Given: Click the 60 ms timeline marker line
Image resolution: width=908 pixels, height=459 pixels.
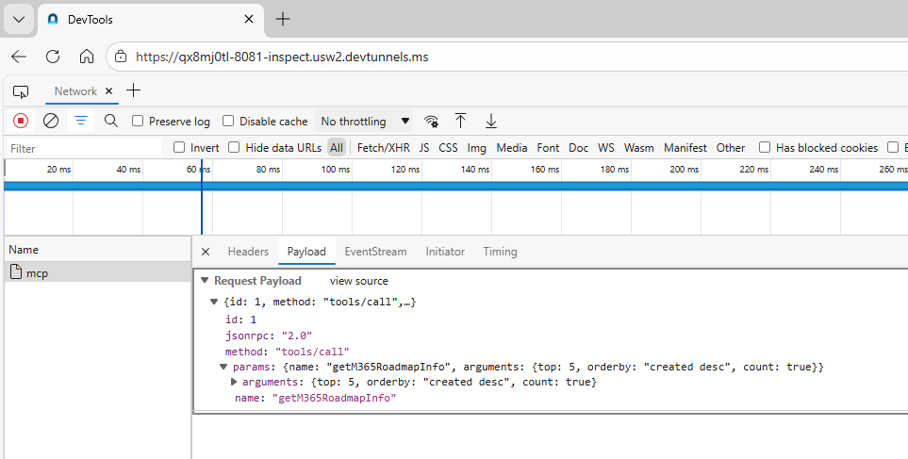Looking at the screenshot, I should [x=201, y=198].
